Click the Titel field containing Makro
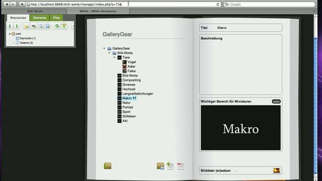Image resolution: width=322 pixels, height=181 pixels. pyautogui.click(x=240, y=28)
